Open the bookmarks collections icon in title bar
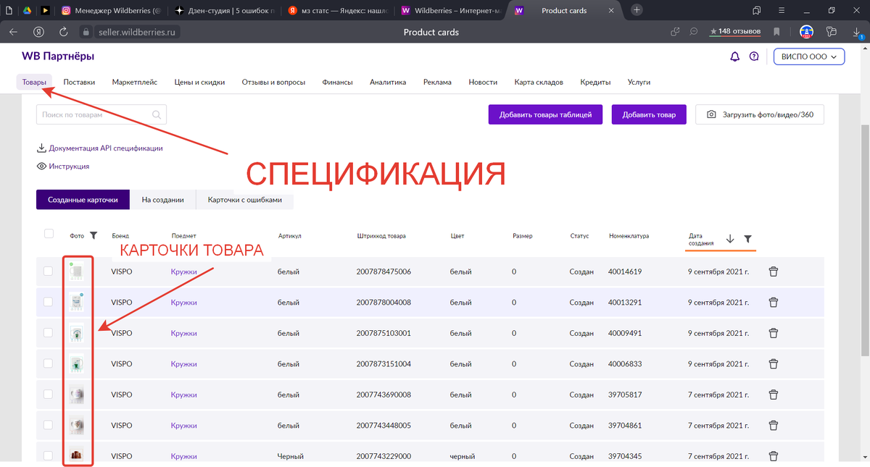This screenshot has width=870, height=467. [x=756, y=10]
